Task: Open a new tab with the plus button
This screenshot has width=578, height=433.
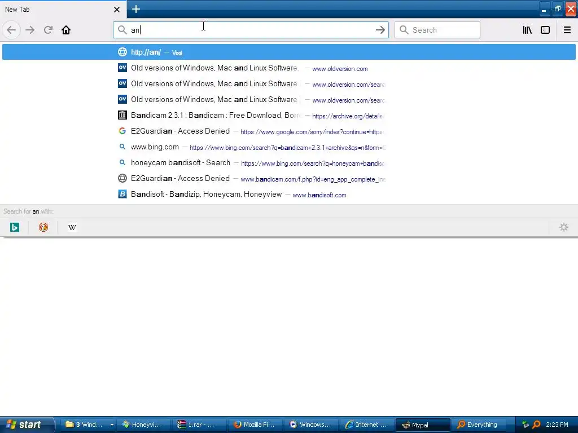Action: 135,9
